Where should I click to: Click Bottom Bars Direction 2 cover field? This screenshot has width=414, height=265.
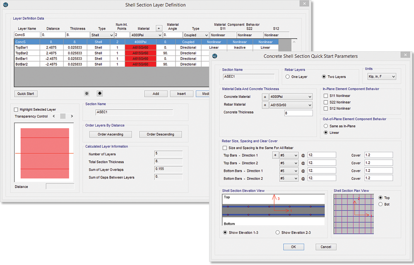[379, 178]
